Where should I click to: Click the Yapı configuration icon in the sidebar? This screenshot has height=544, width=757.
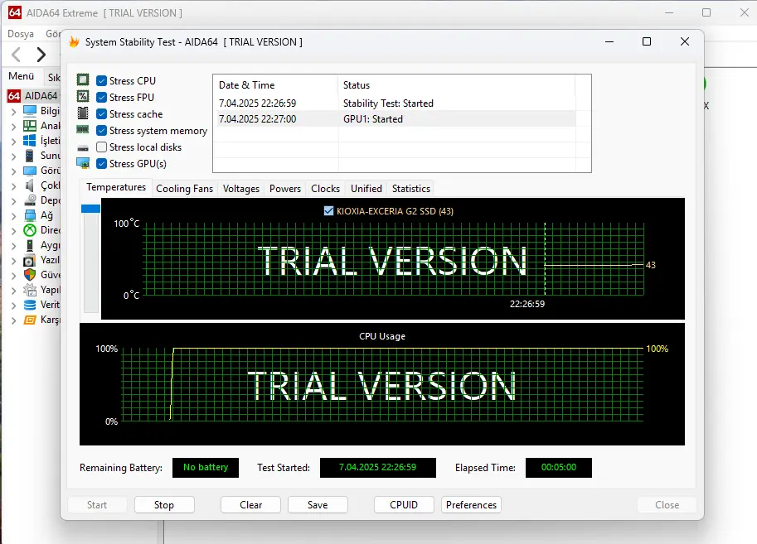(30, 290)
